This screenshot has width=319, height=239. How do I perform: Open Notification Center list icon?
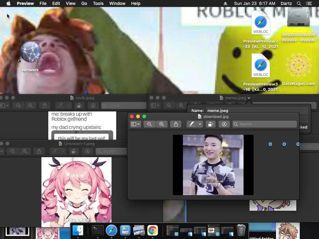[309, 3]
